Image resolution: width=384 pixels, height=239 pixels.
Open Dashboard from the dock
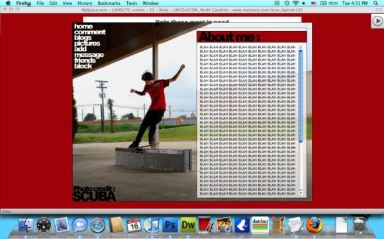(x=44, y=225)
